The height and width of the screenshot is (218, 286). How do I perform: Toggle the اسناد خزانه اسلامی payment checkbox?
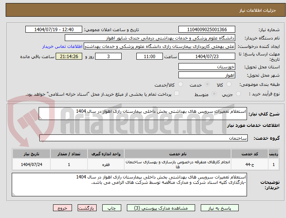177,93
